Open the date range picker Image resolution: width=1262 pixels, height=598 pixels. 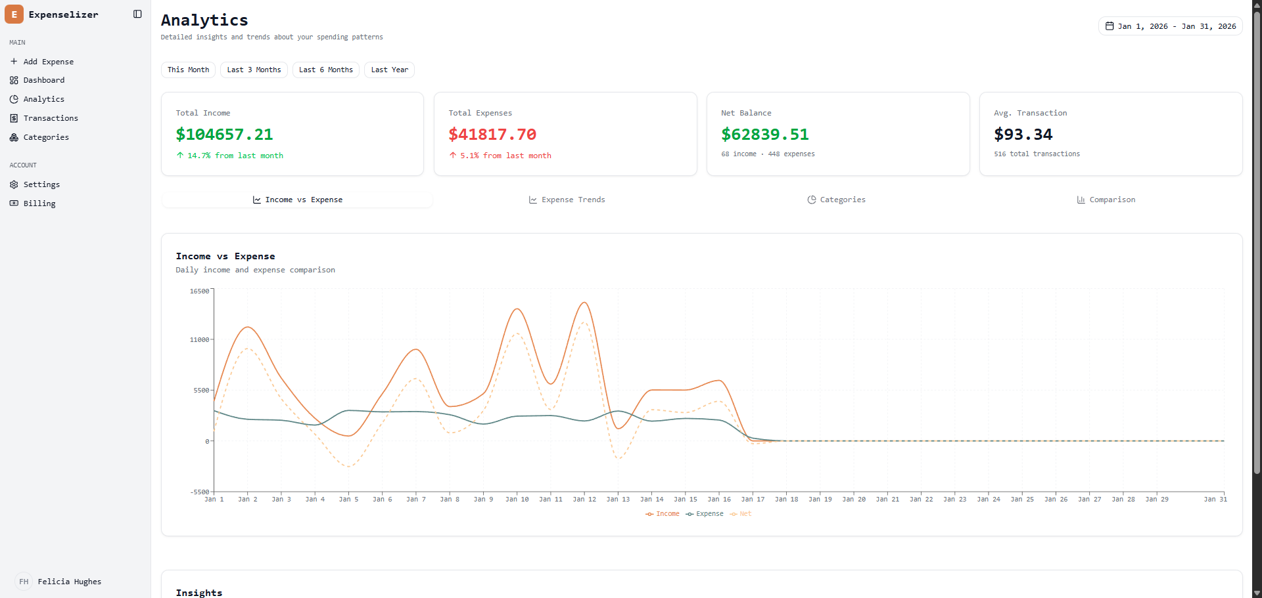pos(1170,26)
